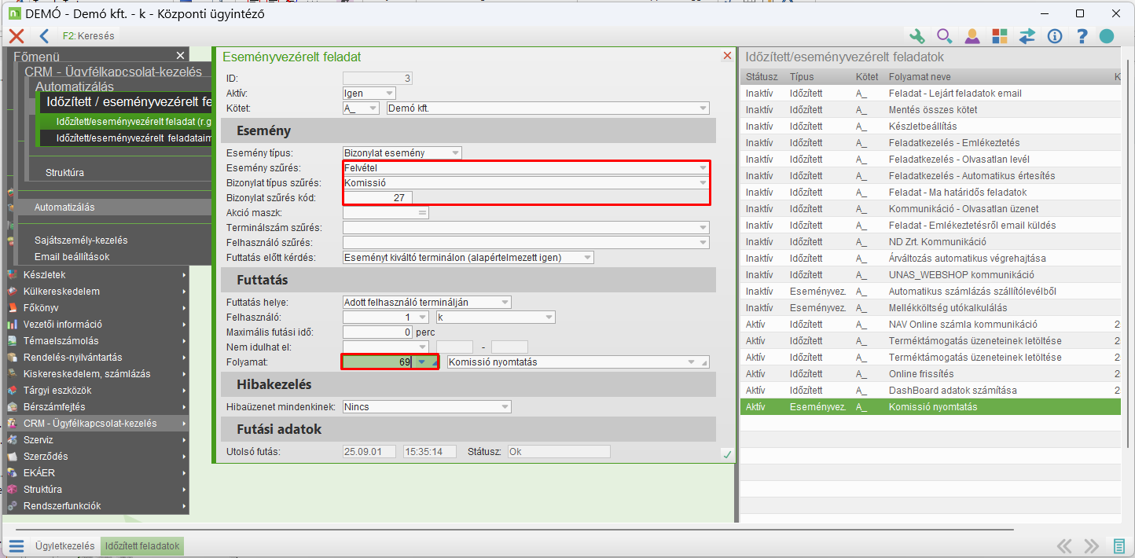Go back with the blue arrow icon

click(x=44, y=36)
